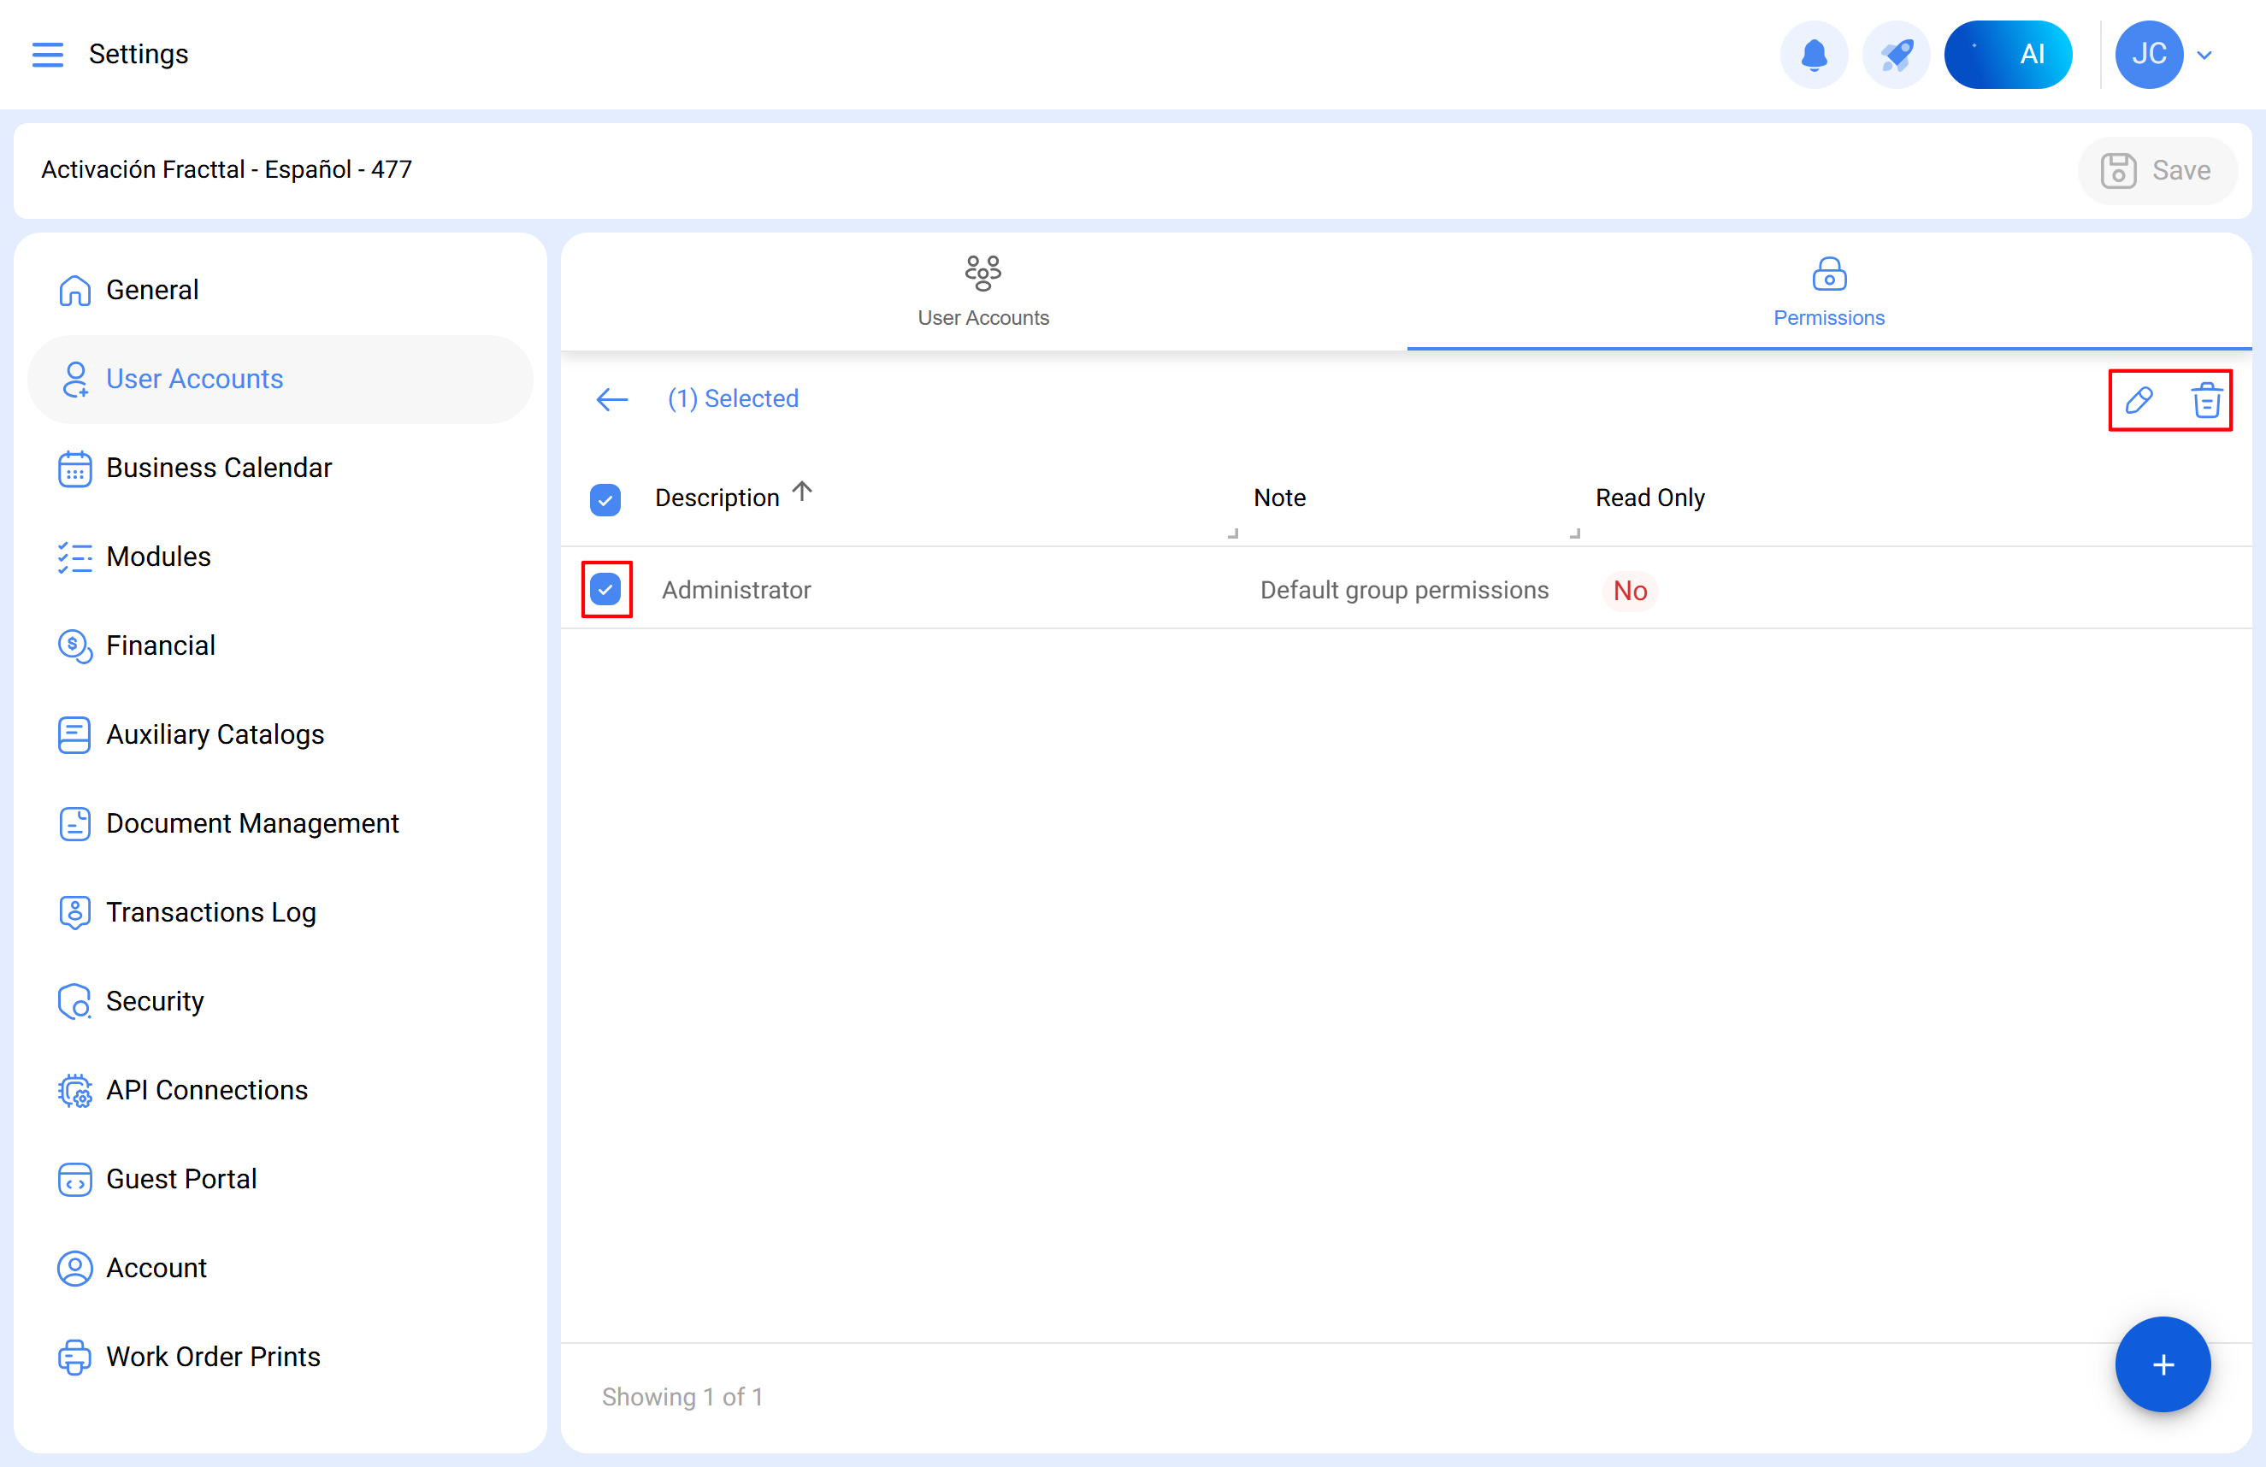Select the Permissions tab
Image resolution: width=2266 pixels, height=1467 pixels.
point(1828,292)
